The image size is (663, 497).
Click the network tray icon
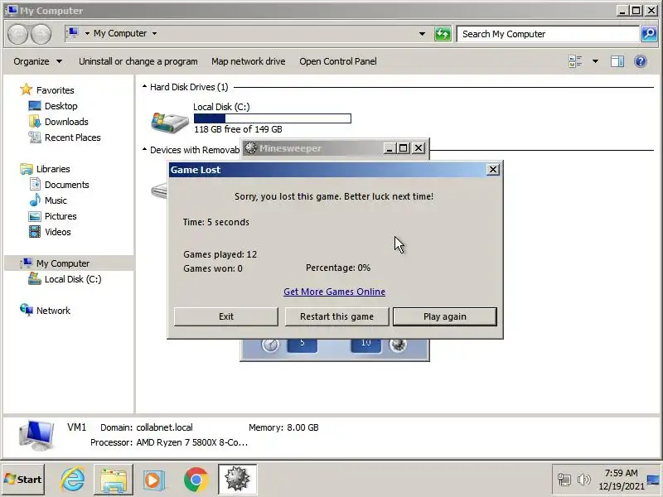(564, 480)
